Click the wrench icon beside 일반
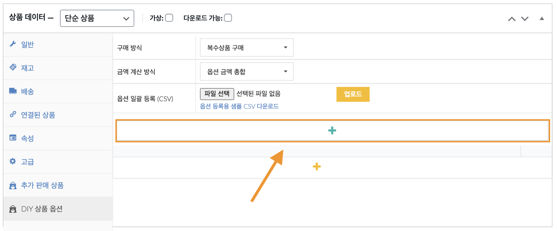The image size is (557, 231). (x=13, y=44)
